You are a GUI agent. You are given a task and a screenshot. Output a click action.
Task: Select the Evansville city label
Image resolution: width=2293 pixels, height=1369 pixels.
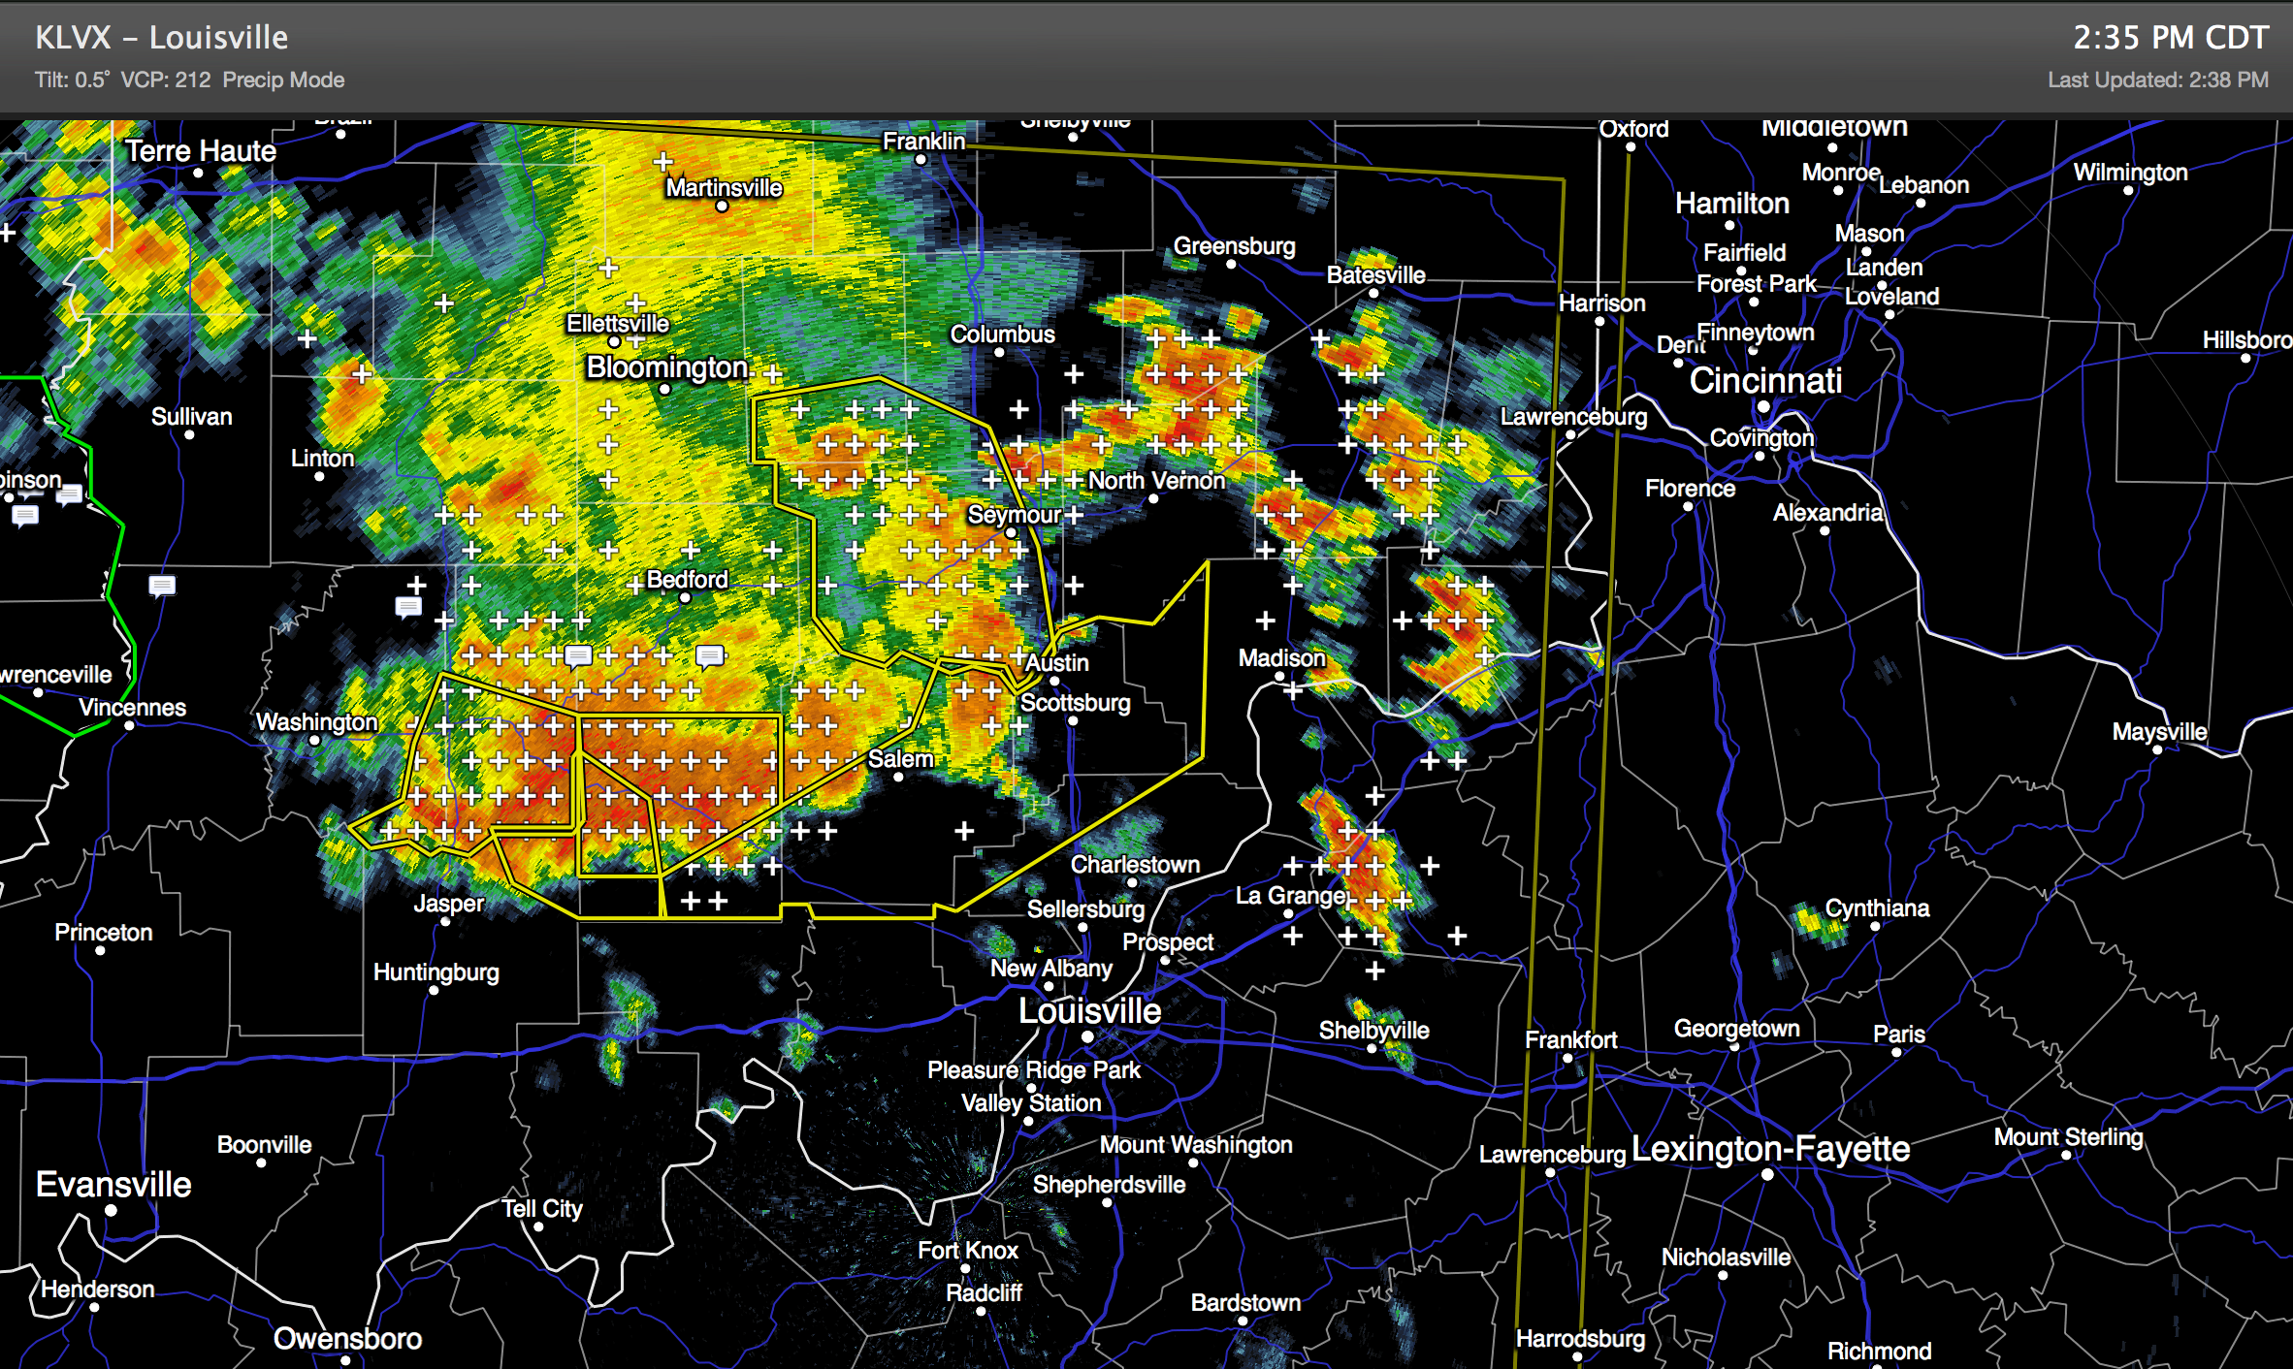(113, 1184)
